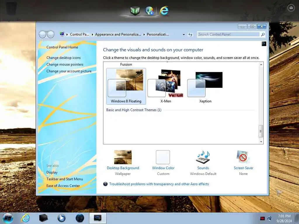Go to Control Panel Home
The image size is (299, 224).
click(x=62, y=47)
